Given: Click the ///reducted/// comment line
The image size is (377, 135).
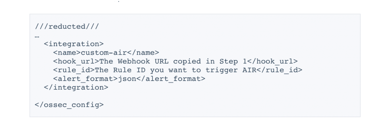Looking at the screenshot, I should pos(67,27).
